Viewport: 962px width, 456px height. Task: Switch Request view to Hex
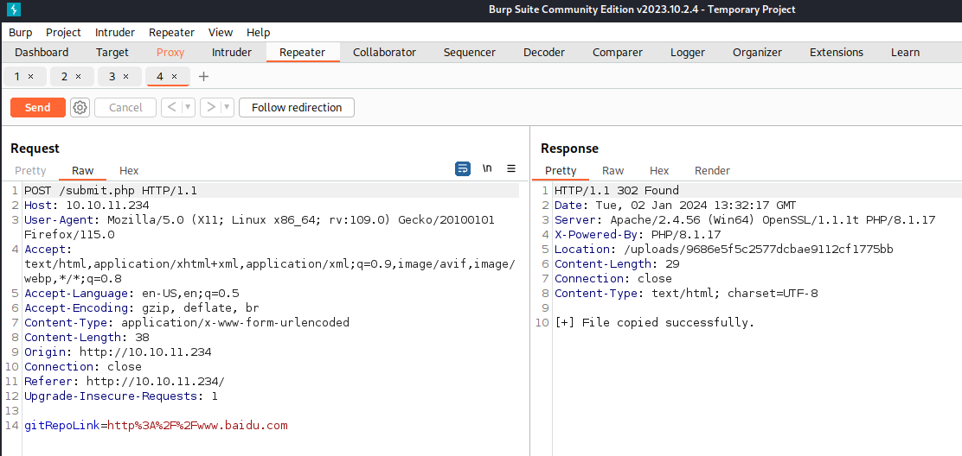[x=129, y=171]
